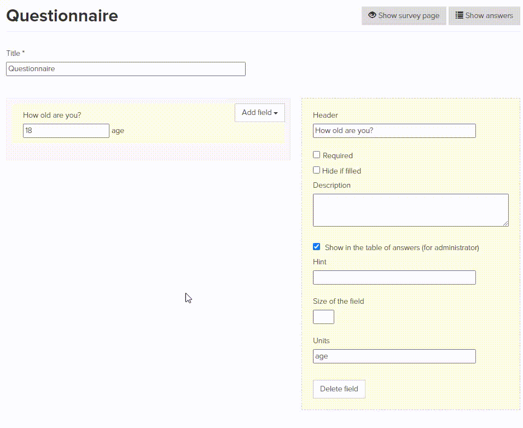Click the age answer input showing 18
The image size is (523, 428).
[66, 131]
